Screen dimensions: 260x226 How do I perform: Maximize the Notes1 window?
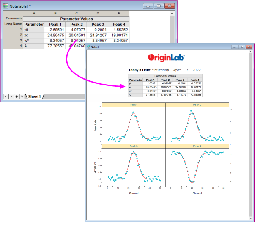point(241,47)
